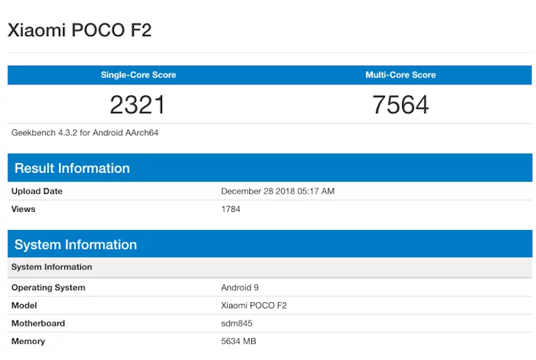The image size is (536, 360).
Task: Click the Android 9 value
Action: tap(240, 288)
